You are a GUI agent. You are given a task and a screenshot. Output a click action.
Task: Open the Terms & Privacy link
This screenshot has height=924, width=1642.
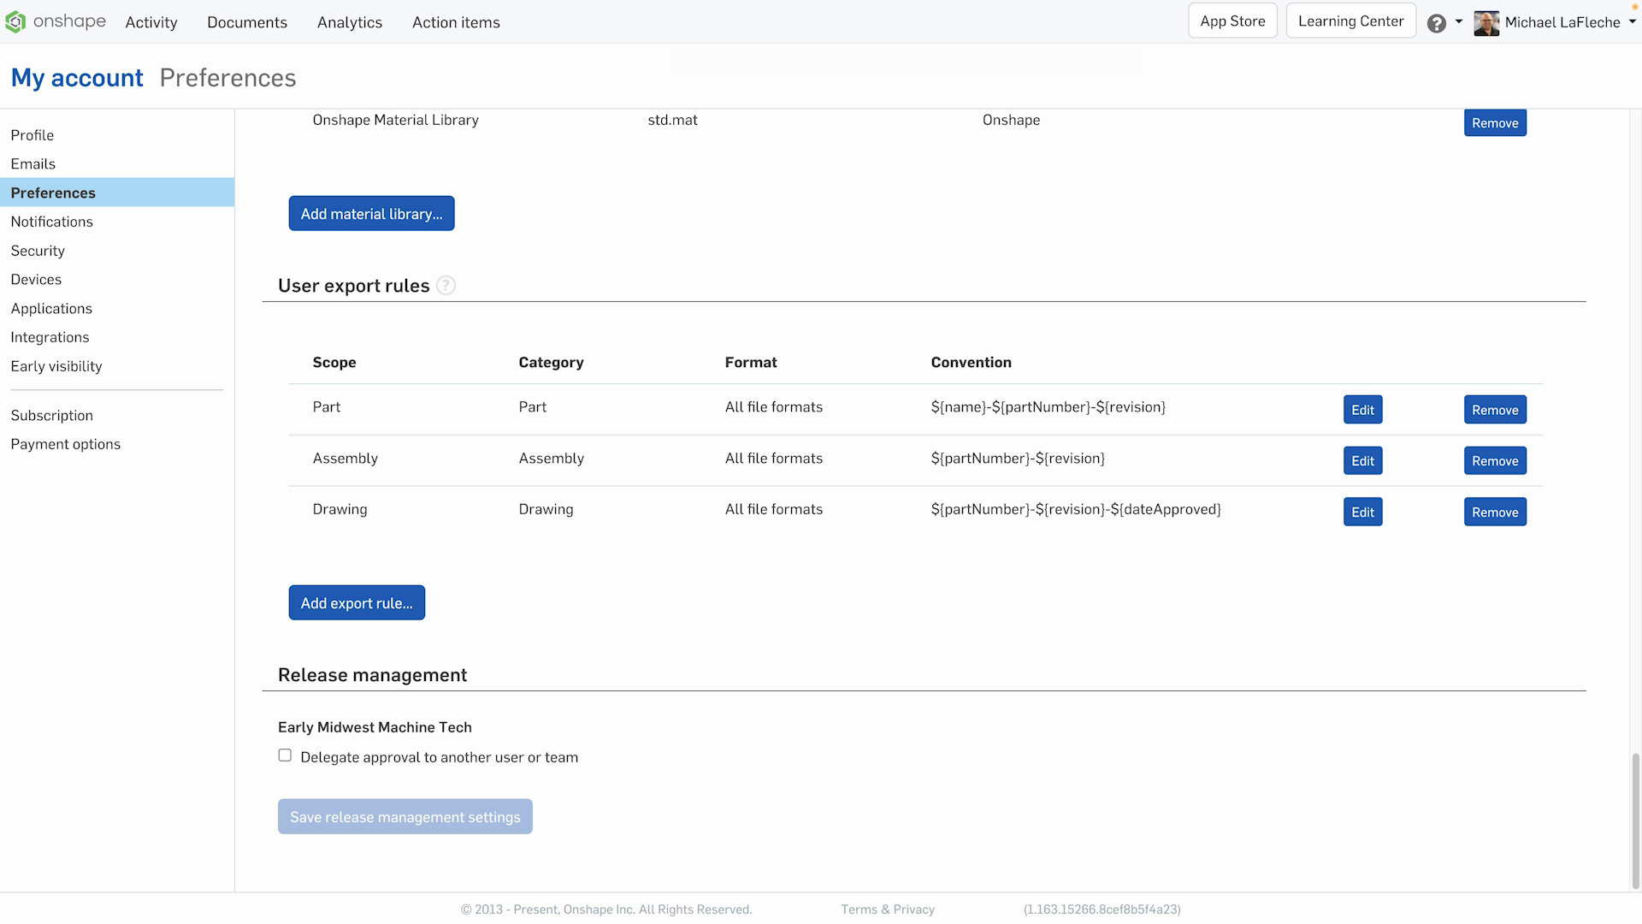(887, 909)
